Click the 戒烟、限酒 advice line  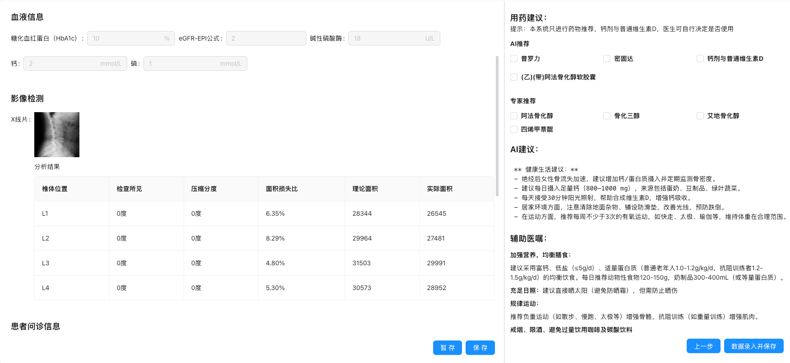[x=571, y=330]
